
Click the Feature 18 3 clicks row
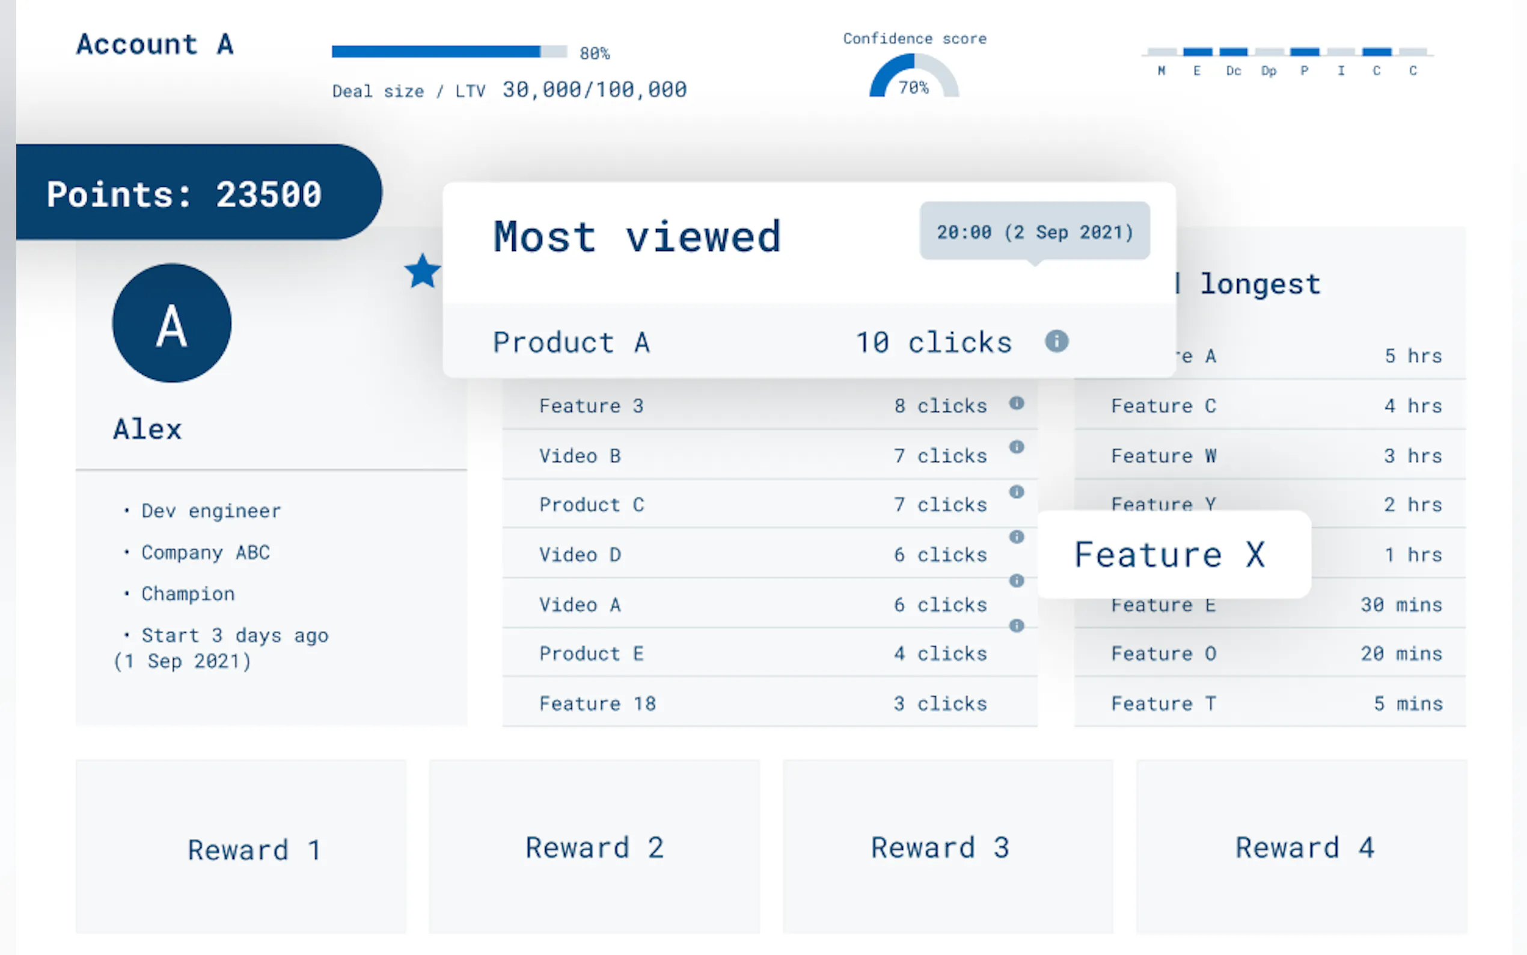[769, 703]
